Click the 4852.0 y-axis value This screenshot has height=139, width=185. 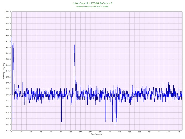point(8,24)
